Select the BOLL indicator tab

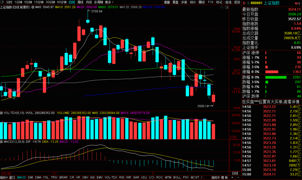[177, 177]
